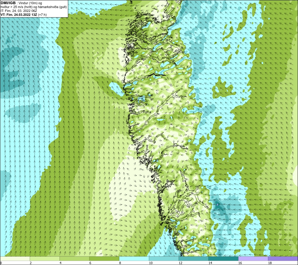Viewport: 298px width, 265px height.
Task: Click the purple legend swatch above 18 m/s
Action: click(x=283, y=258)
